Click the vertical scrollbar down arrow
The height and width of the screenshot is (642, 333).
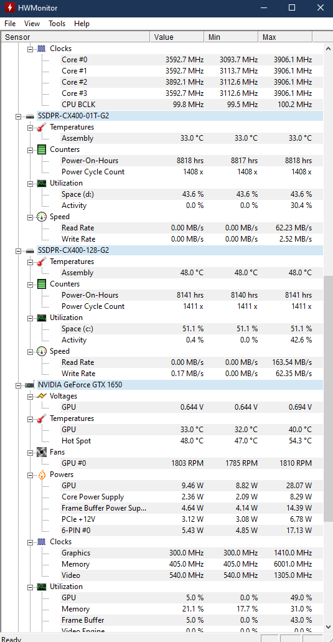(328, 626)
